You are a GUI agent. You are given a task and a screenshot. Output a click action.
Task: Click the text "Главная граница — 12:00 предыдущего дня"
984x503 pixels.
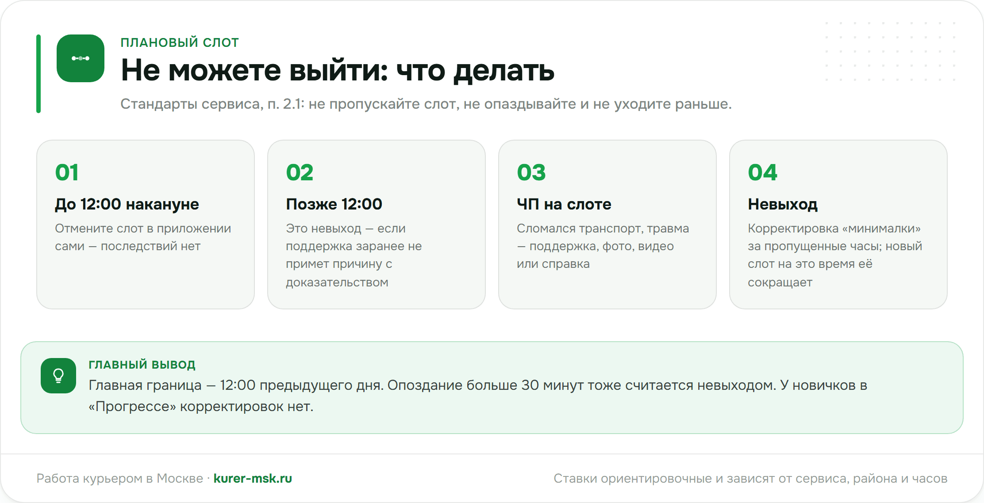click(x=235, y=385)
